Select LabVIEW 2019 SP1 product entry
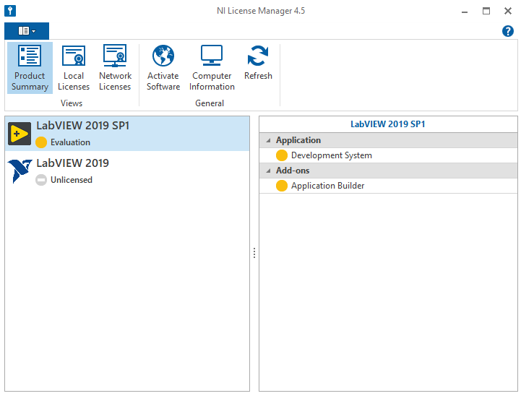Screen dimensions: 521x396 127,134
